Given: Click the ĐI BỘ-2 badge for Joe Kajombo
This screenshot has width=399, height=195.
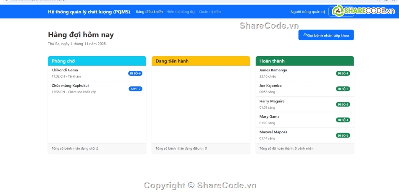Looking at the screenshot, I should click(x=343, y=89).
